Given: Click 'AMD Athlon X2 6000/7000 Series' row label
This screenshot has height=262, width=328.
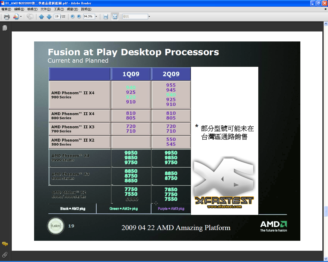Looking at the screenshot, I should pos(69,194).
